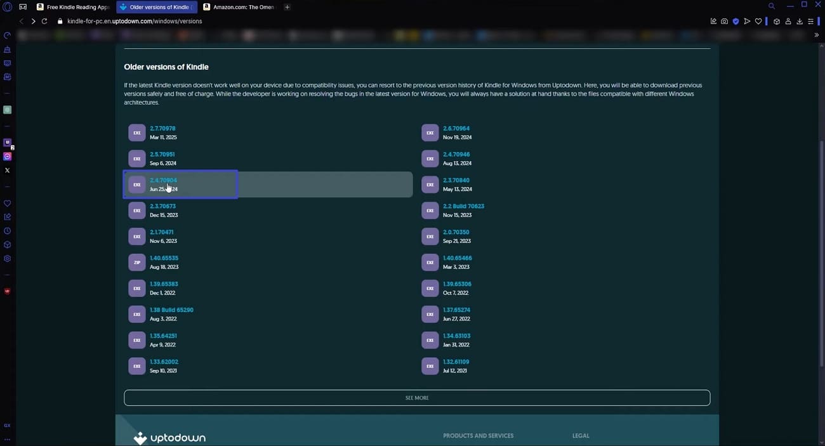This screenshot has width=825, height=446.
Task: Open history clock icon in sidebar
Action: point(7,231)
